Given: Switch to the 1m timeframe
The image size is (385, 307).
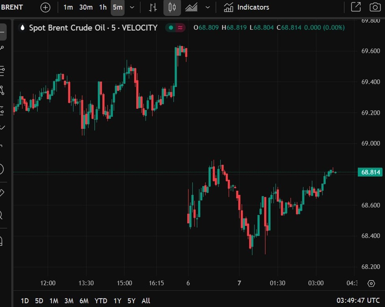Looking at the screenshot, I should (x=68, y=8).
